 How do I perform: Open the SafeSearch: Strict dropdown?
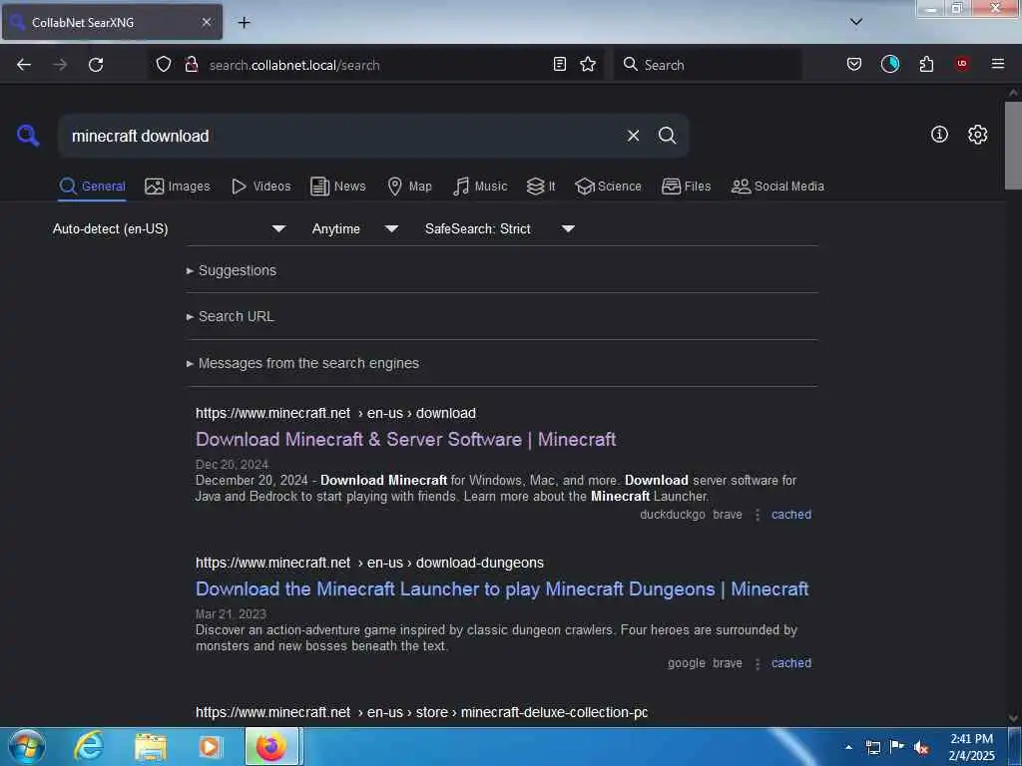pos(500,228)
